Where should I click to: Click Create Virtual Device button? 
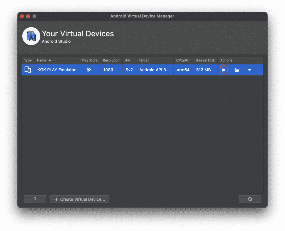[x=79, y=199]
